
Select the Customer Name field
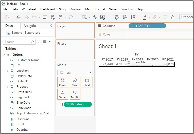click(28, 60)
